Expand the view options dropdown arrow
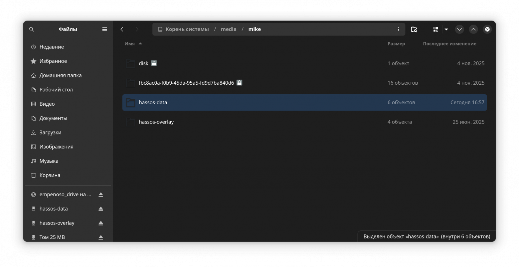Image resolution: width=519 pixels, height=267 pixels. (x=446, y=29)
